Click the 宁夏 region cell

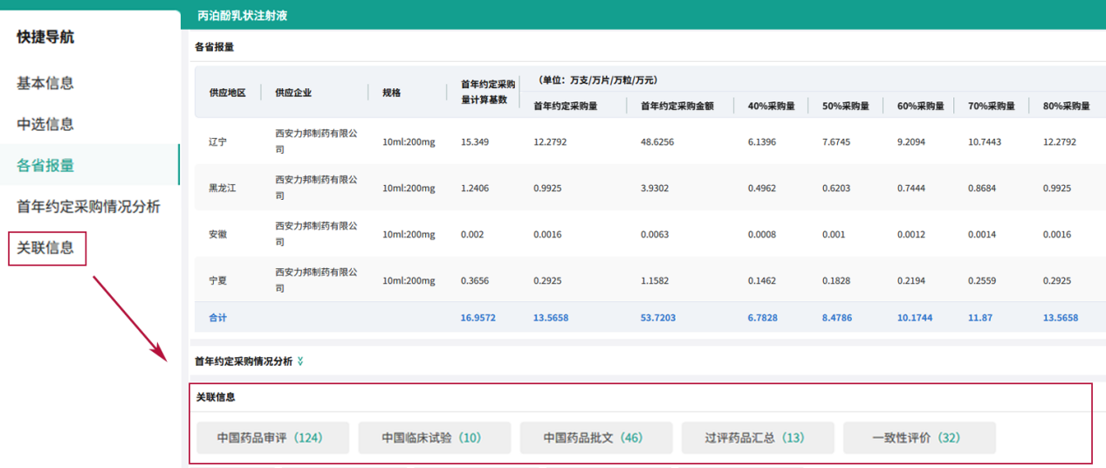218,280
